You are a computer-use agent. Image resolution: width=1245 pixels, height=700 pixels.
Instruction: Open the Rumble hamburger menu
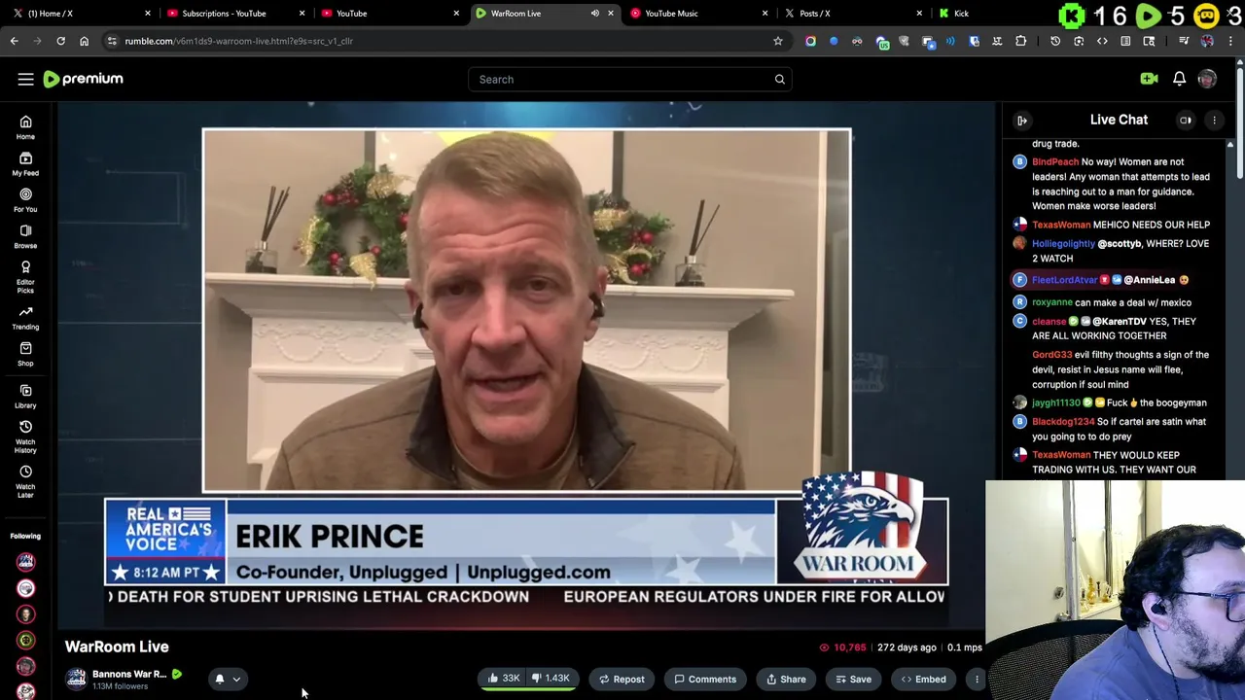click(x=25, y=79)
